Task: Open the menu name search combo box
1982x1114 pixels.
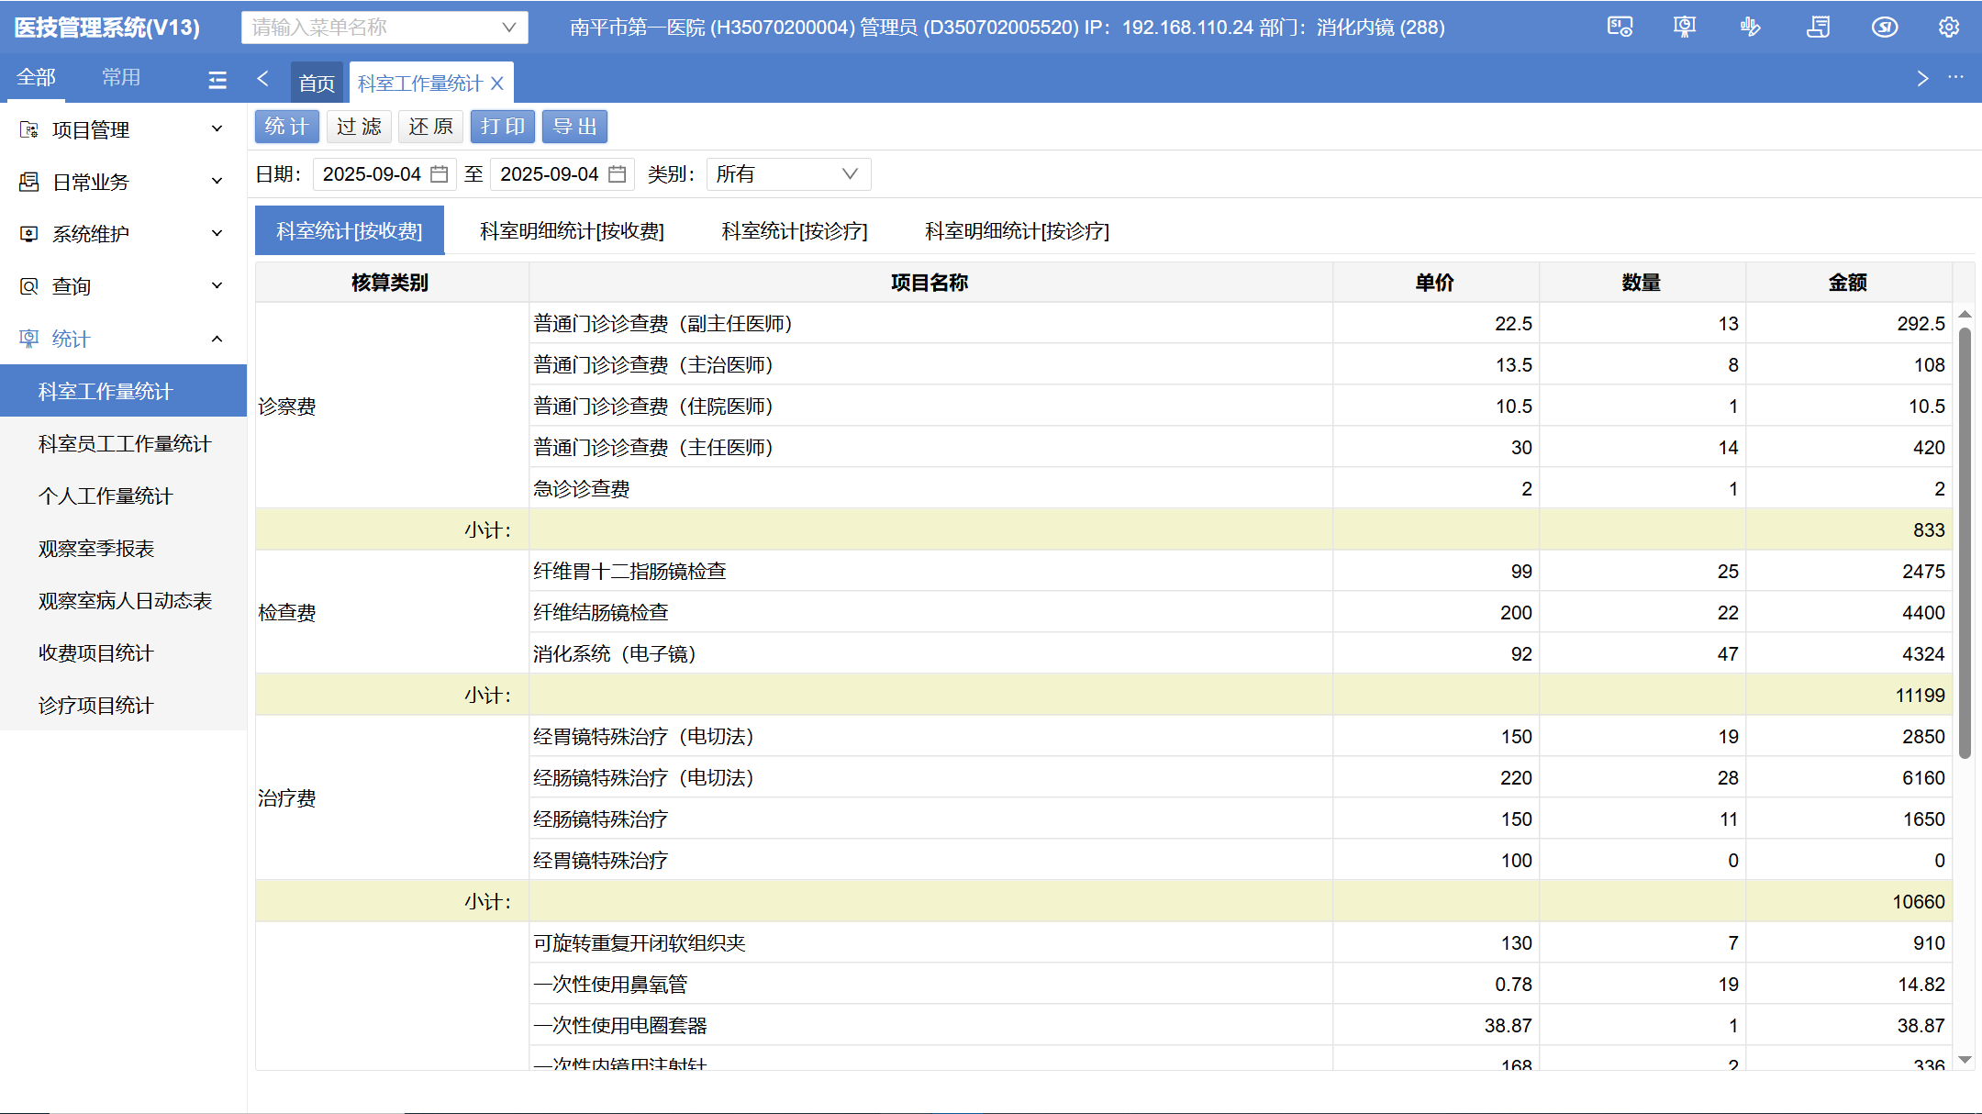Action: point(384,28)
